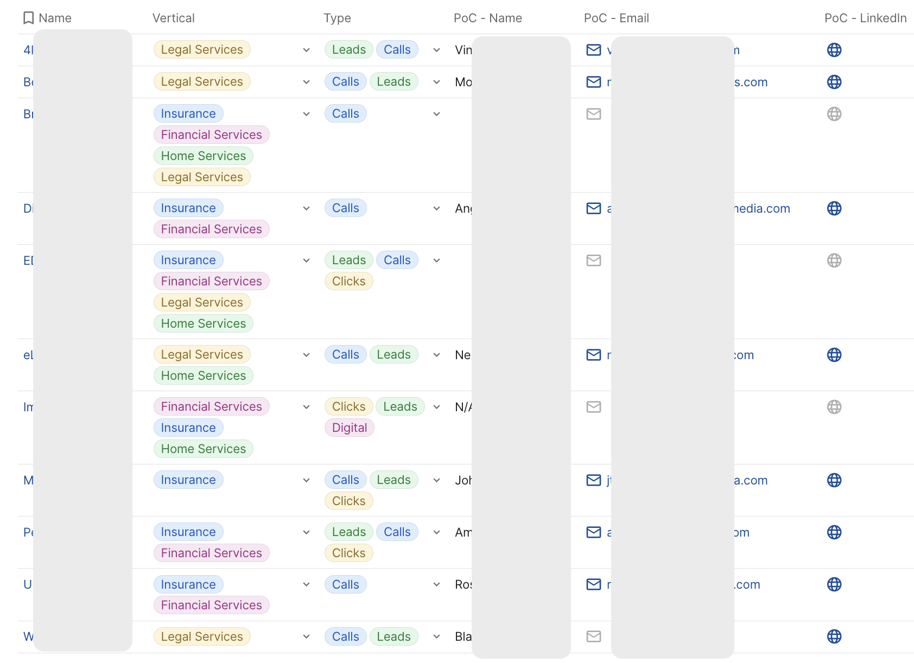The image size is (914, 663).
Task: Open the record link beginning with eL
Action: [x=28, y=355]
